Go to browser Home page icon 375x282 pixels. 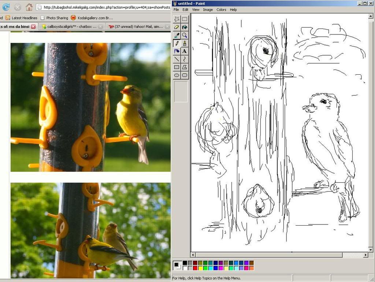pyautogui.click(x=29, y=7)
